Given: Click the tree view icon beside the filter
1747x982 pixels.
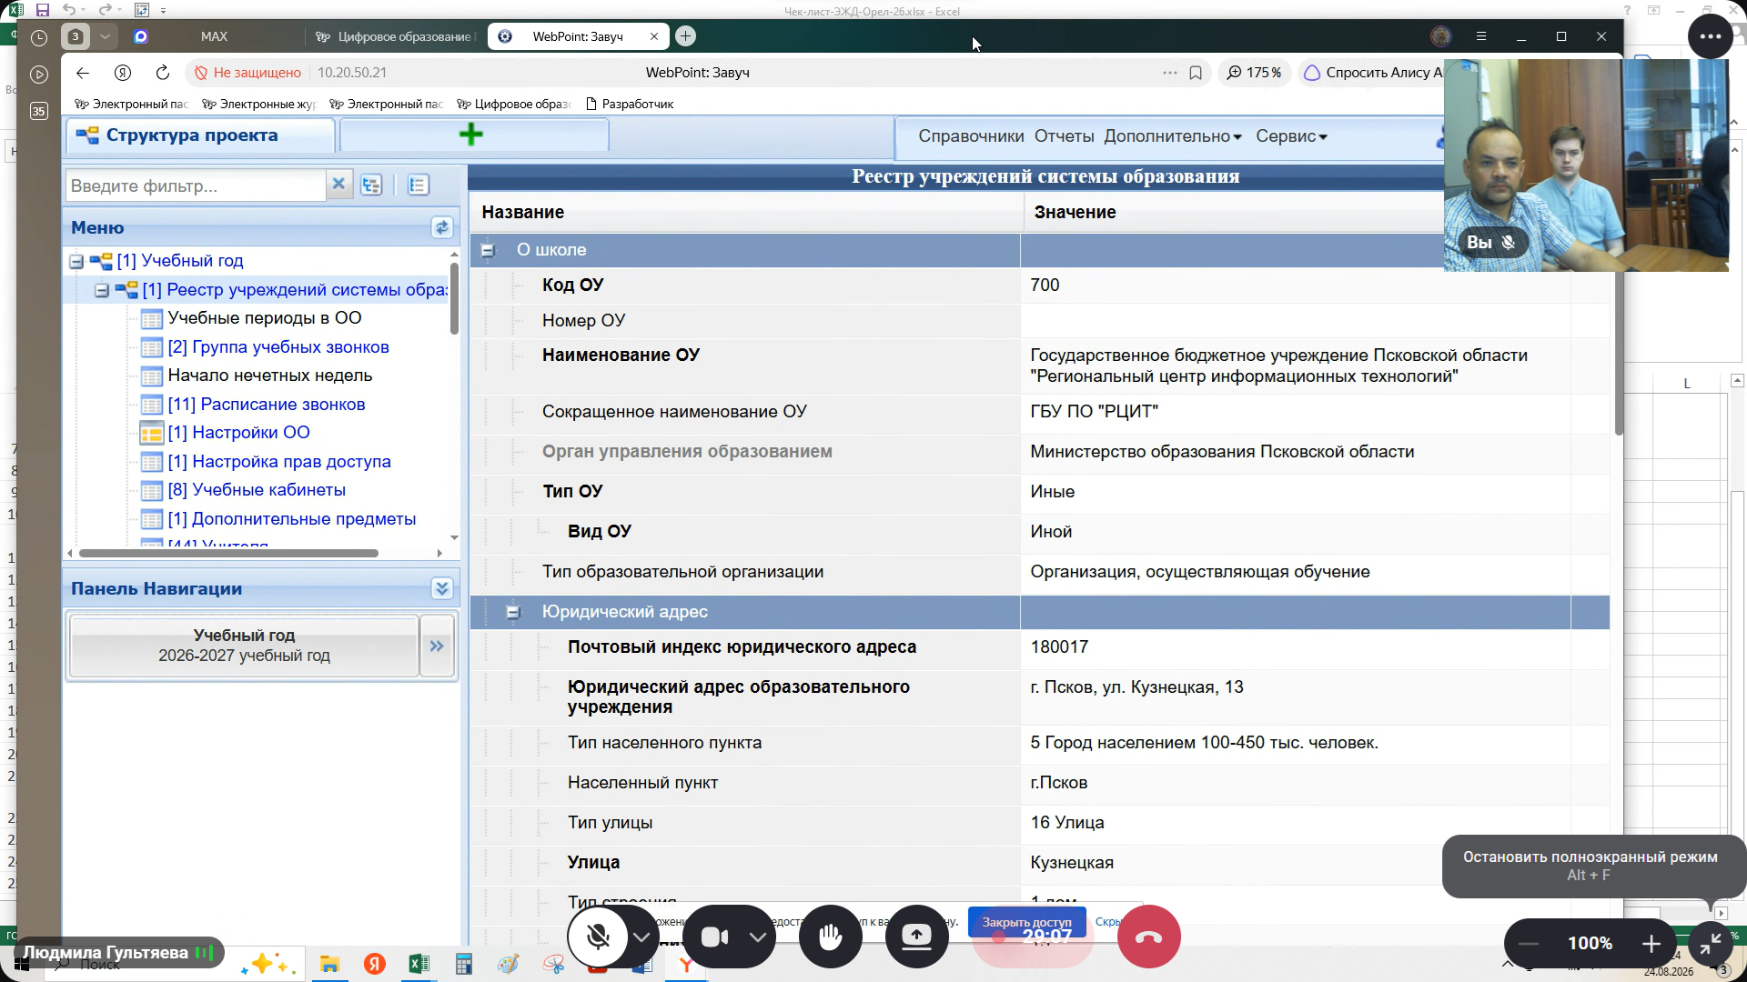Looking at the screenshot, I should click(371, 185).
